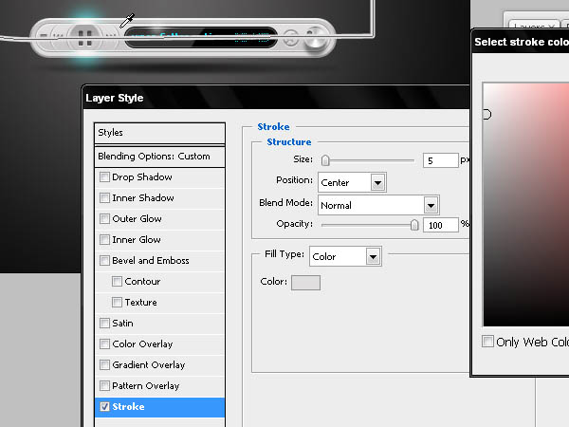Open the Blend Mode dropdown set to Normal

pos(378,205)
